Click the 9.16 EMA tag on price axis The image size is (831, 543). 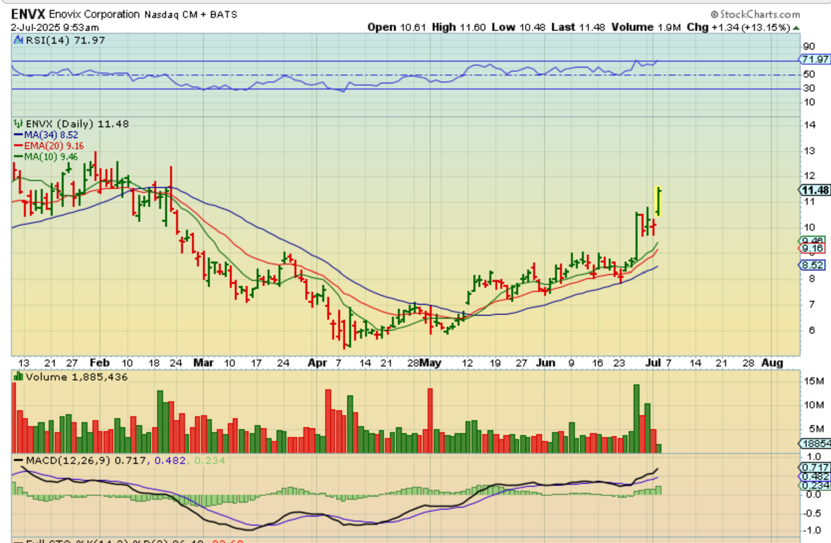pos(813,248)
